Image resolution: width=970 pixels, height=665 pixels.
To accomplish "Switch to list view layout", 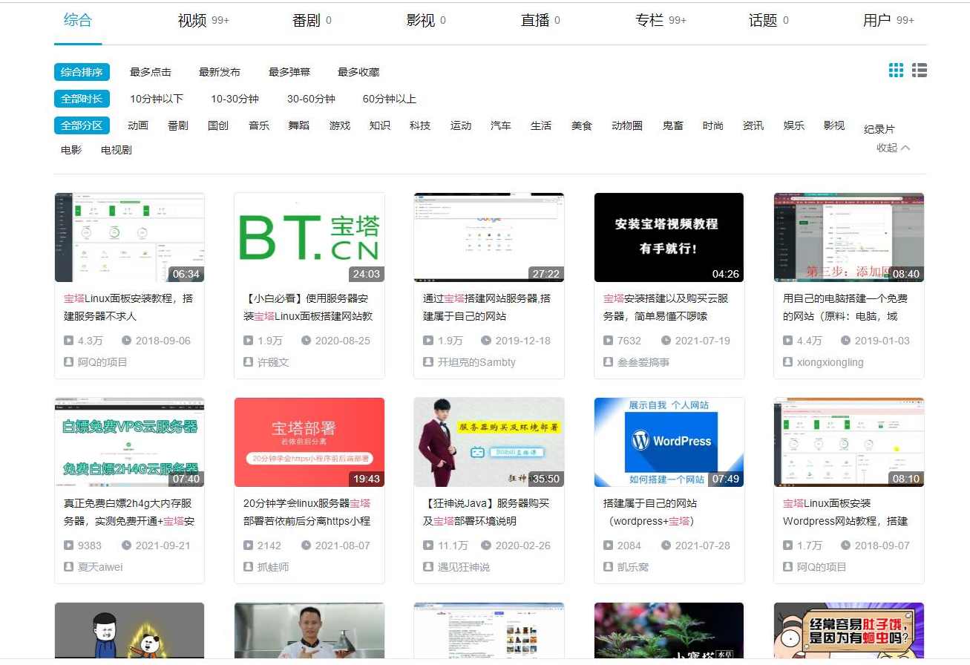I will coord(919,70).
